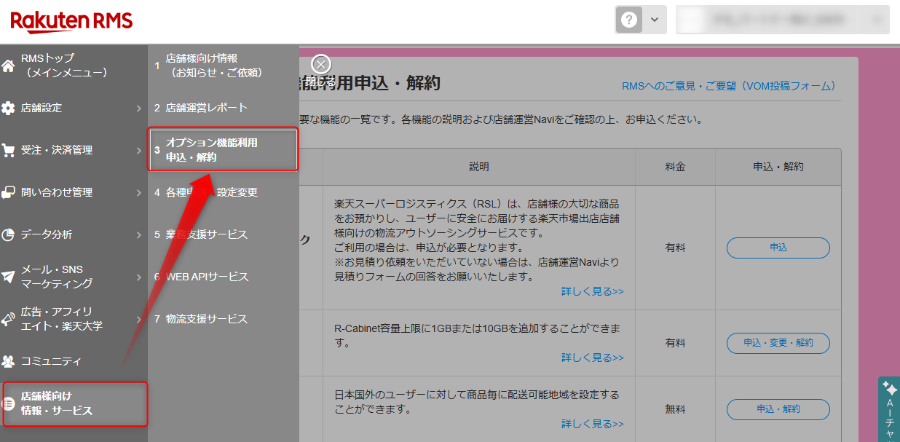The width and height of the screenshot is (900, 442).
Task: Close the submenu with the X circle
Action: [x=321, y=65]
